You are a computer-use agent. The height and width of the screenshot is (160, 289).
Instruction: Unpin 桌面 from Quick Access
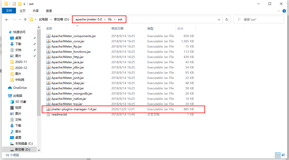point(34,38)
